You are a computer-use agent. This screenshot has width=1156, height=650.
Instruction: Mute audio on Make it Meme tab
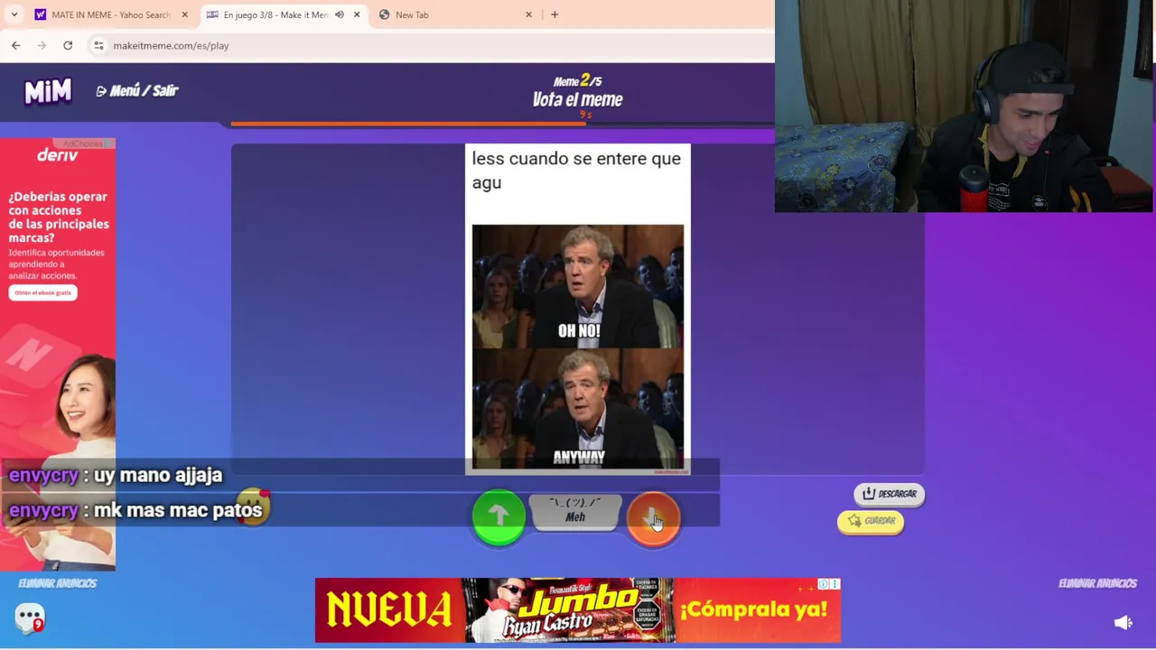340,14
